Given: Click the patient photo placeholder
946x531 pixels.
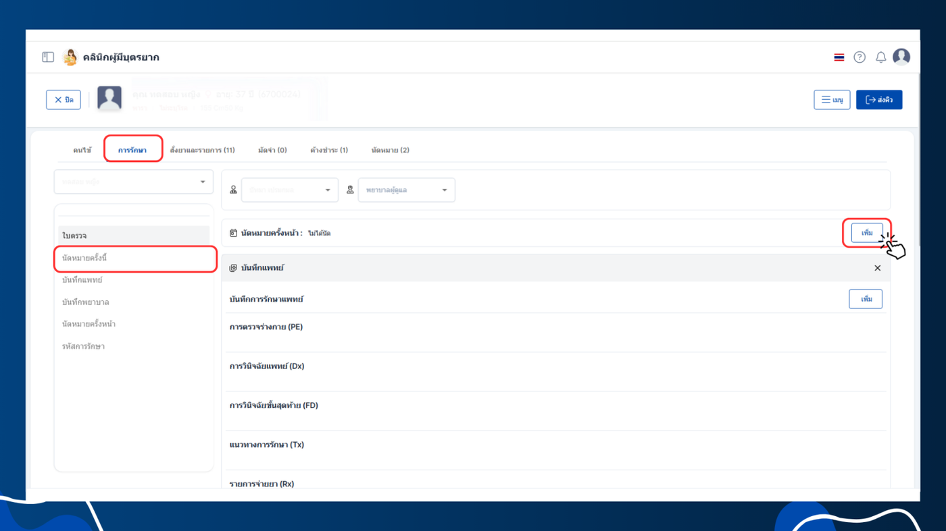Looking at the screenshot, I should click(109, 99).
